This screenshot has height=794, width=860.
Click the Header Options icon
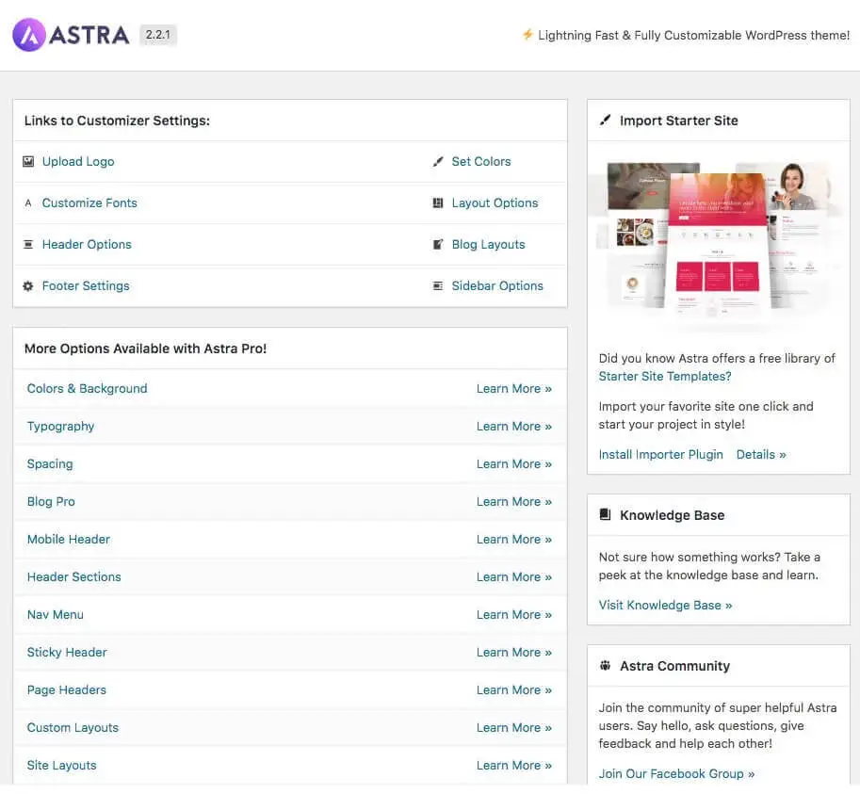pos(29,244)
